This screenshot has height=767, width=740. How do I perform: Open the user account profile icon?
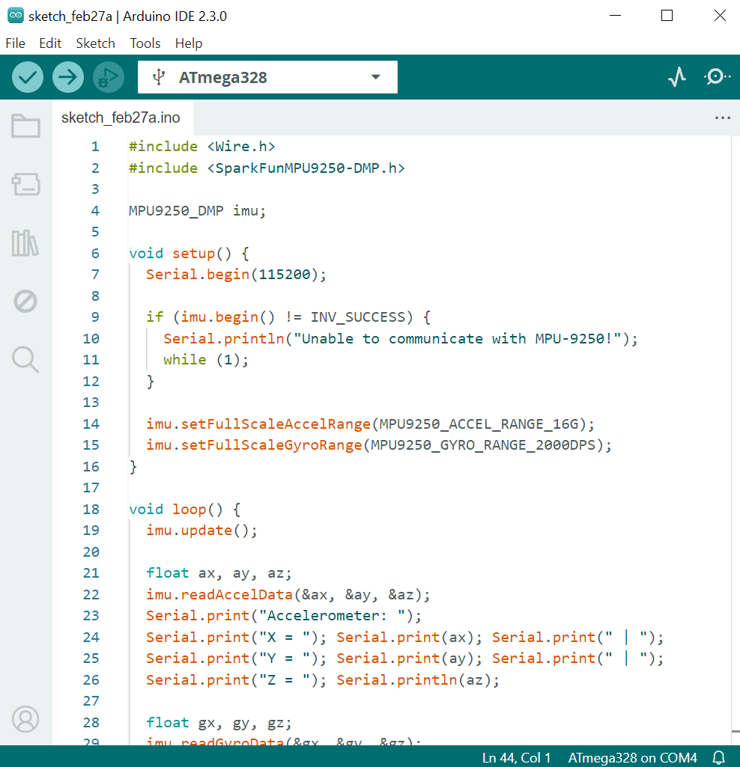[x=25, y=719]
